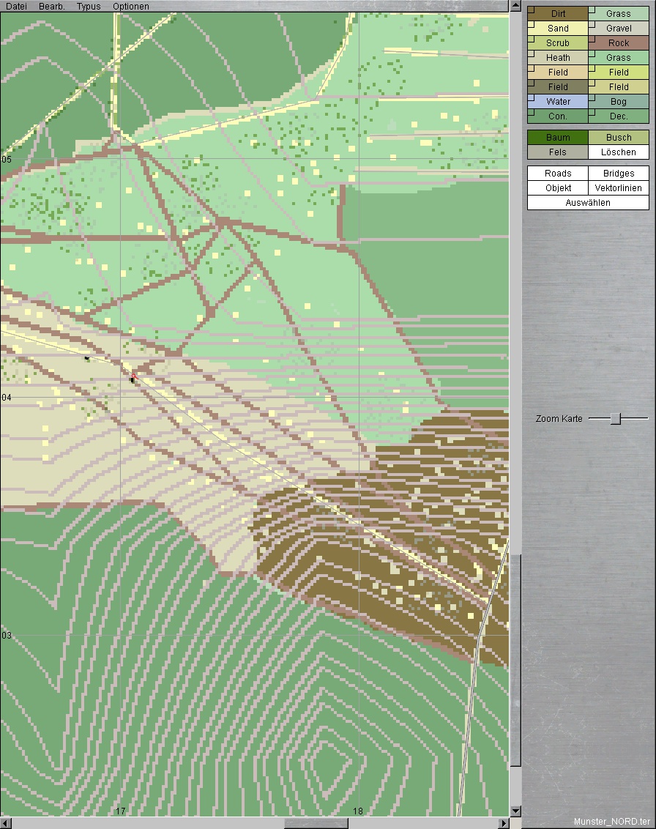Enable the checkbox on the Rock swatch
This screenshot has width=656, height=829.
pyautogui.click(x=592, y=39)
